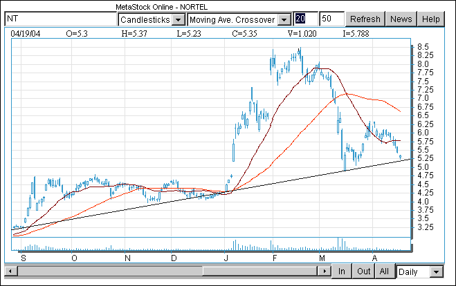
Task: Click the first moving average period field showing 20
Action: pyautogui.click(x=305, y=19)
